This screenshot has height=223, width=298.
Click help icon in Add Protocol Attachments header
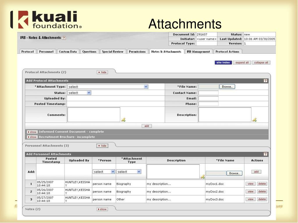point(265,81)
